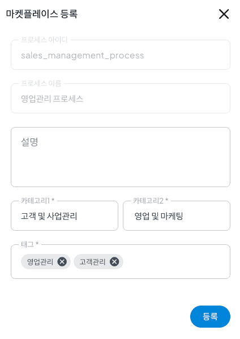Screen dimensions: 240x339
Task: Remove the 영업관리 tag chip
Action: point(62,261)
